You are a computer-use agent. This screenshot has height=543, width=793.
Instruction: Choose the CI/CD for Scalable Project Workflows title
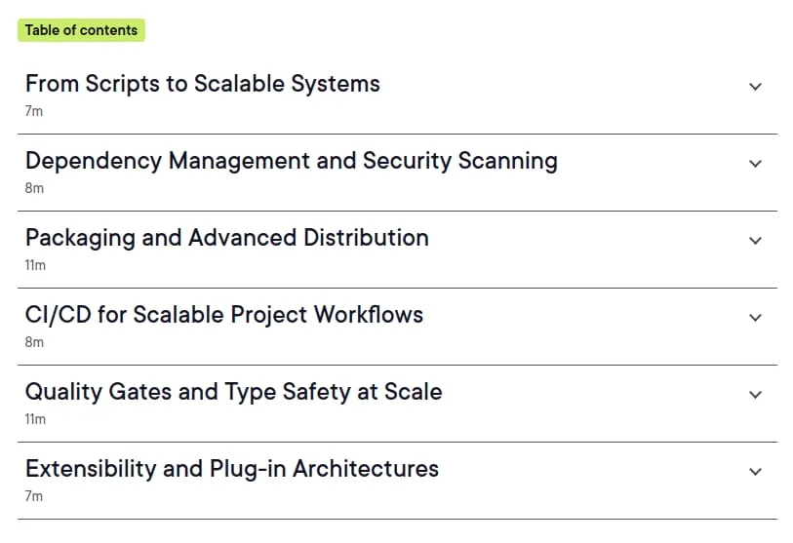tap(224, 315)
